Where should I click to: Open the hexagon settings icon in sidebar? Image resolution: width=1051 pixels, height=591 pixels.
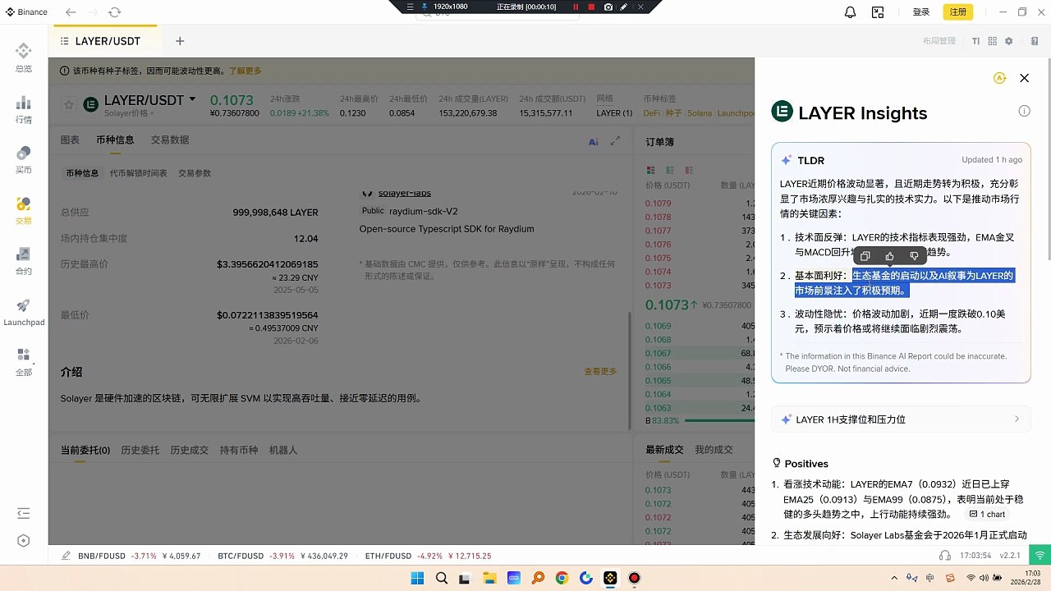tap(24, 541)
